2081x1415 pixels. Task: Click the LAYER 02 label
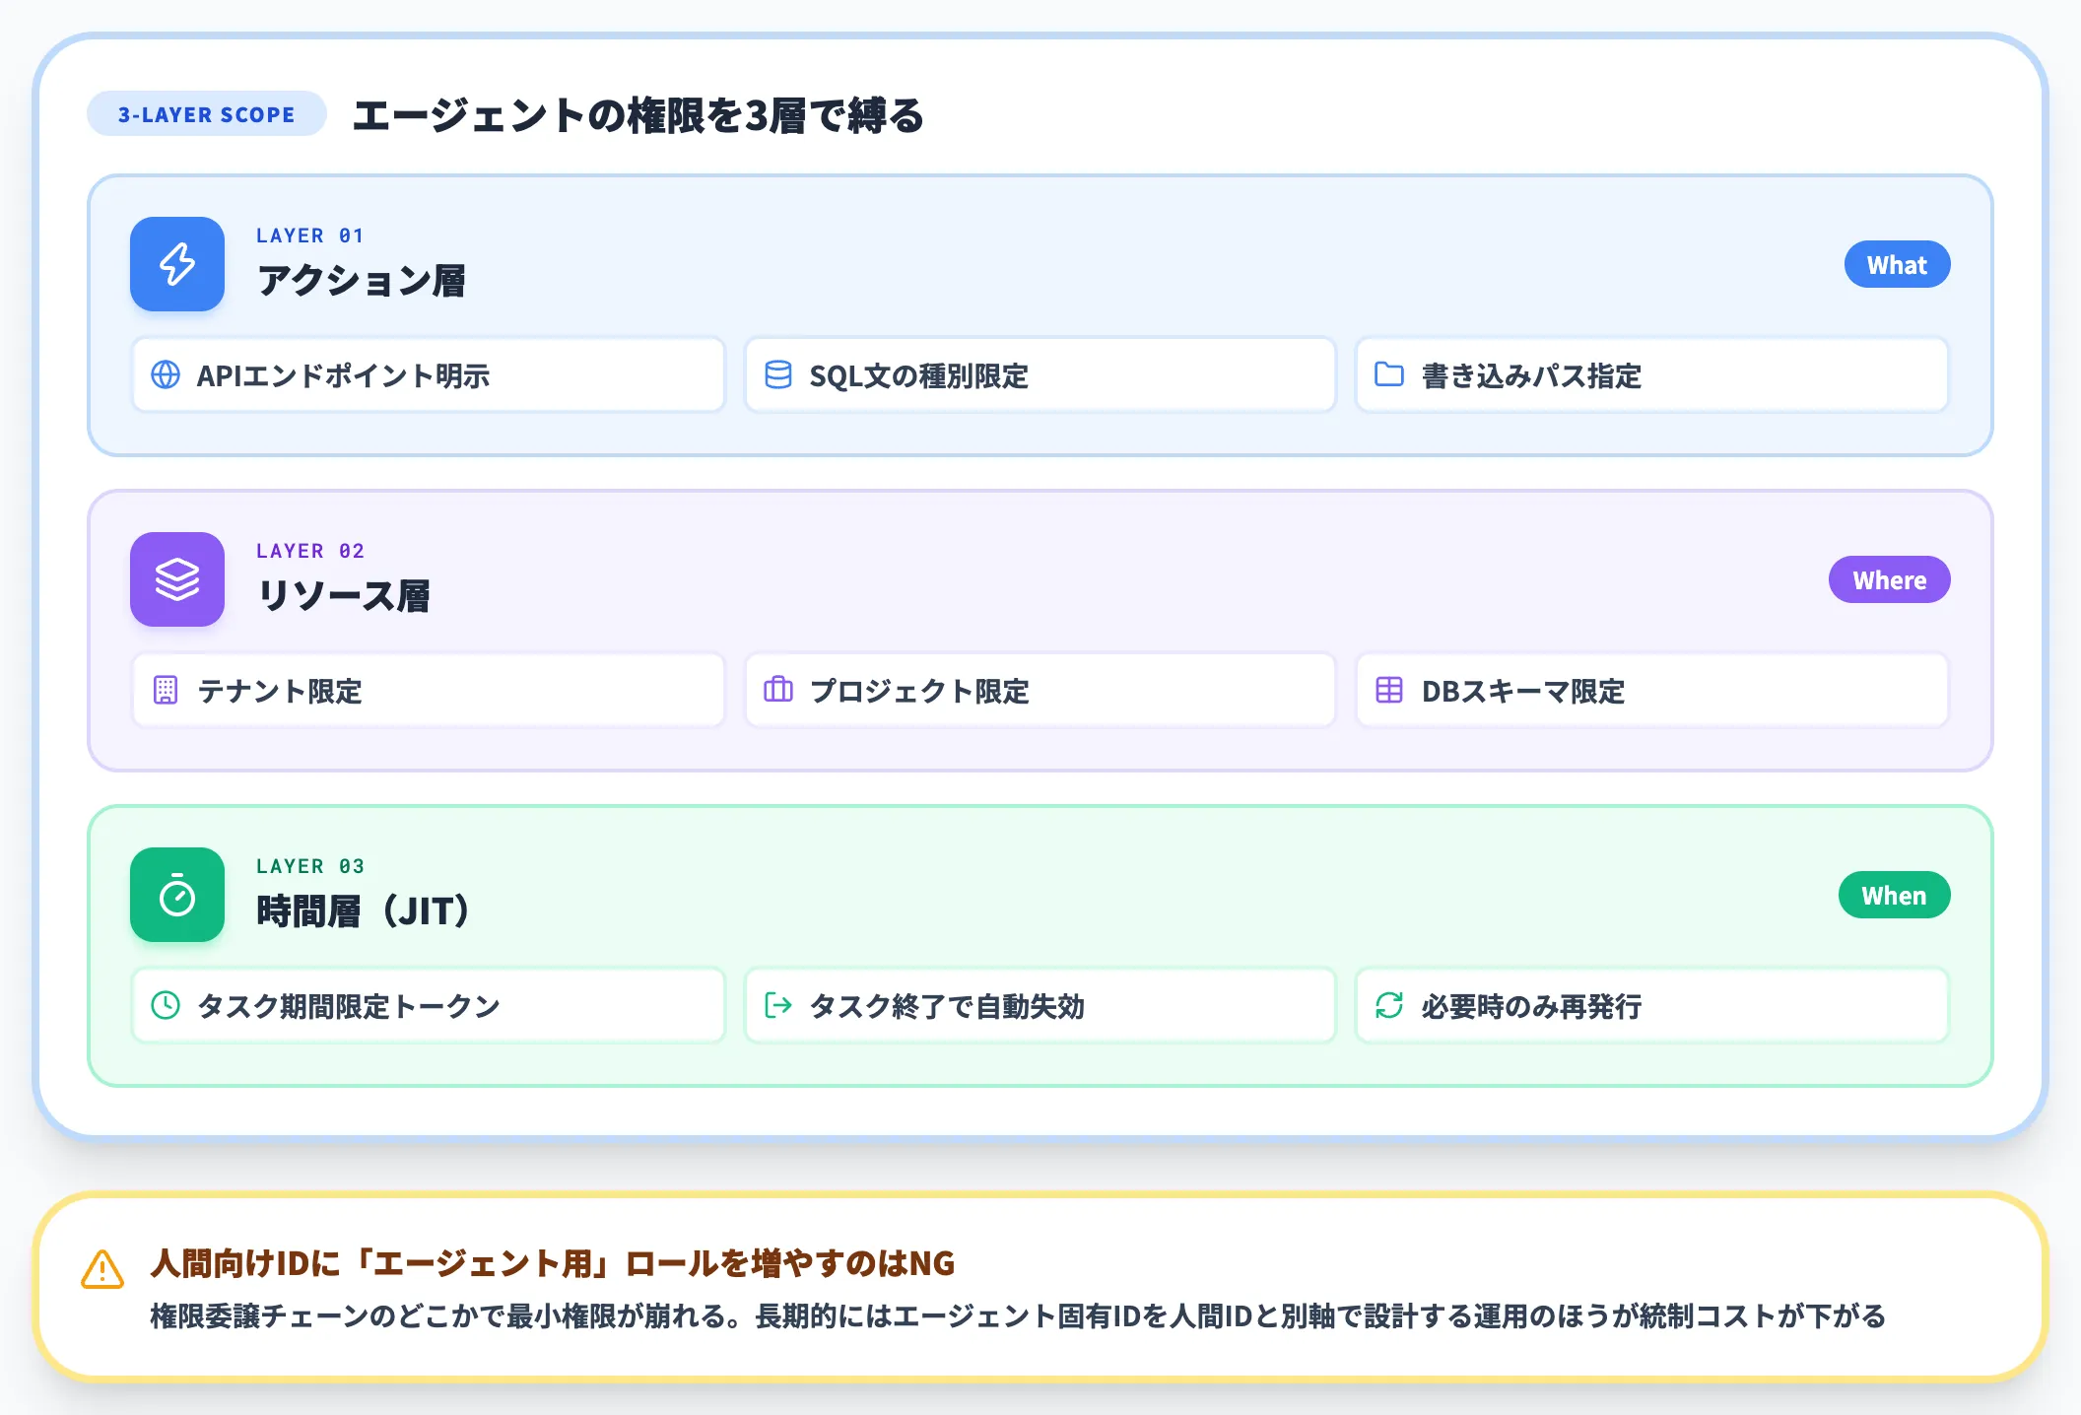click(310, 551)
